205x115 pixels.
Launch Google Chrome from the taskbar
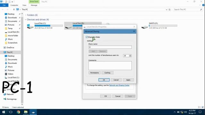point(19,112)
